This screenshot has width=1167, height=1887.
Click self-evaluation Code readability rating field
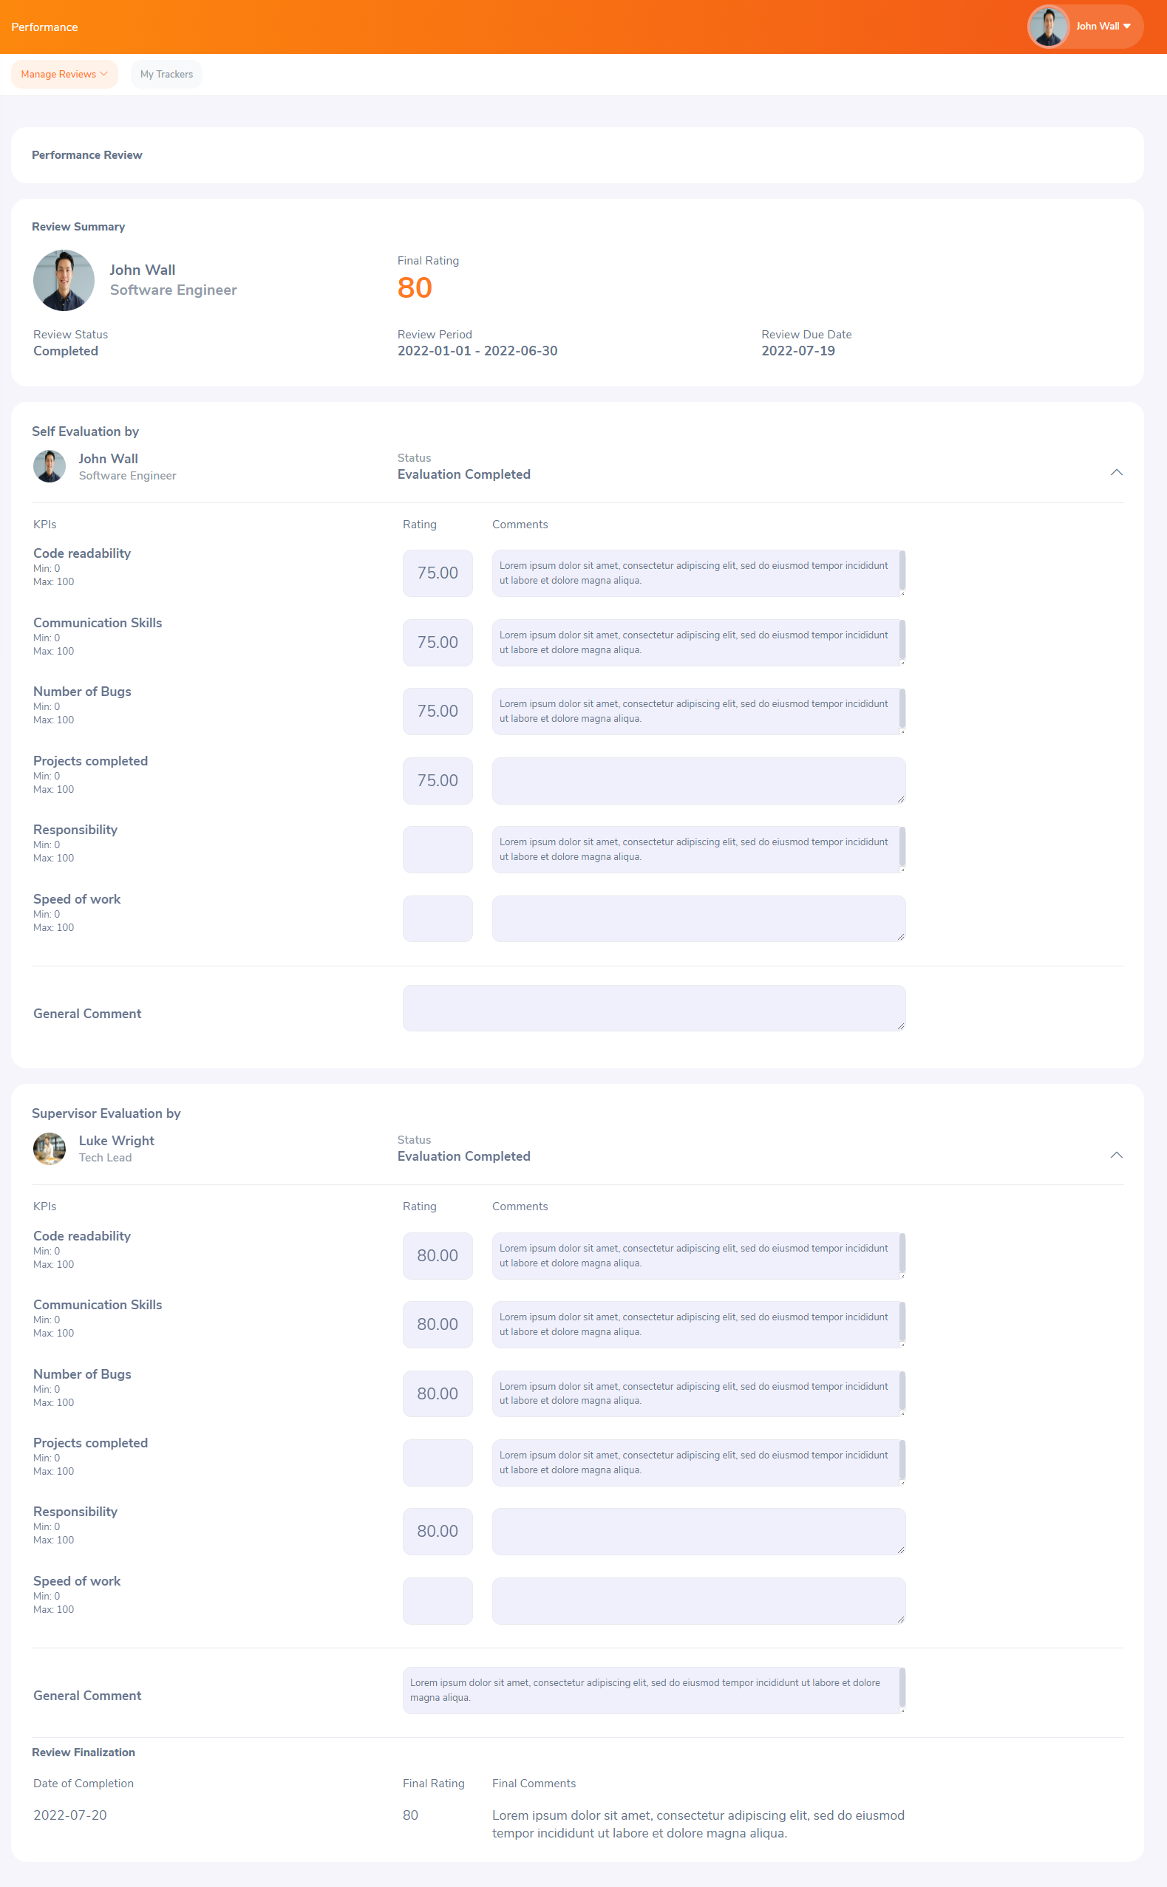pos(437,573)
